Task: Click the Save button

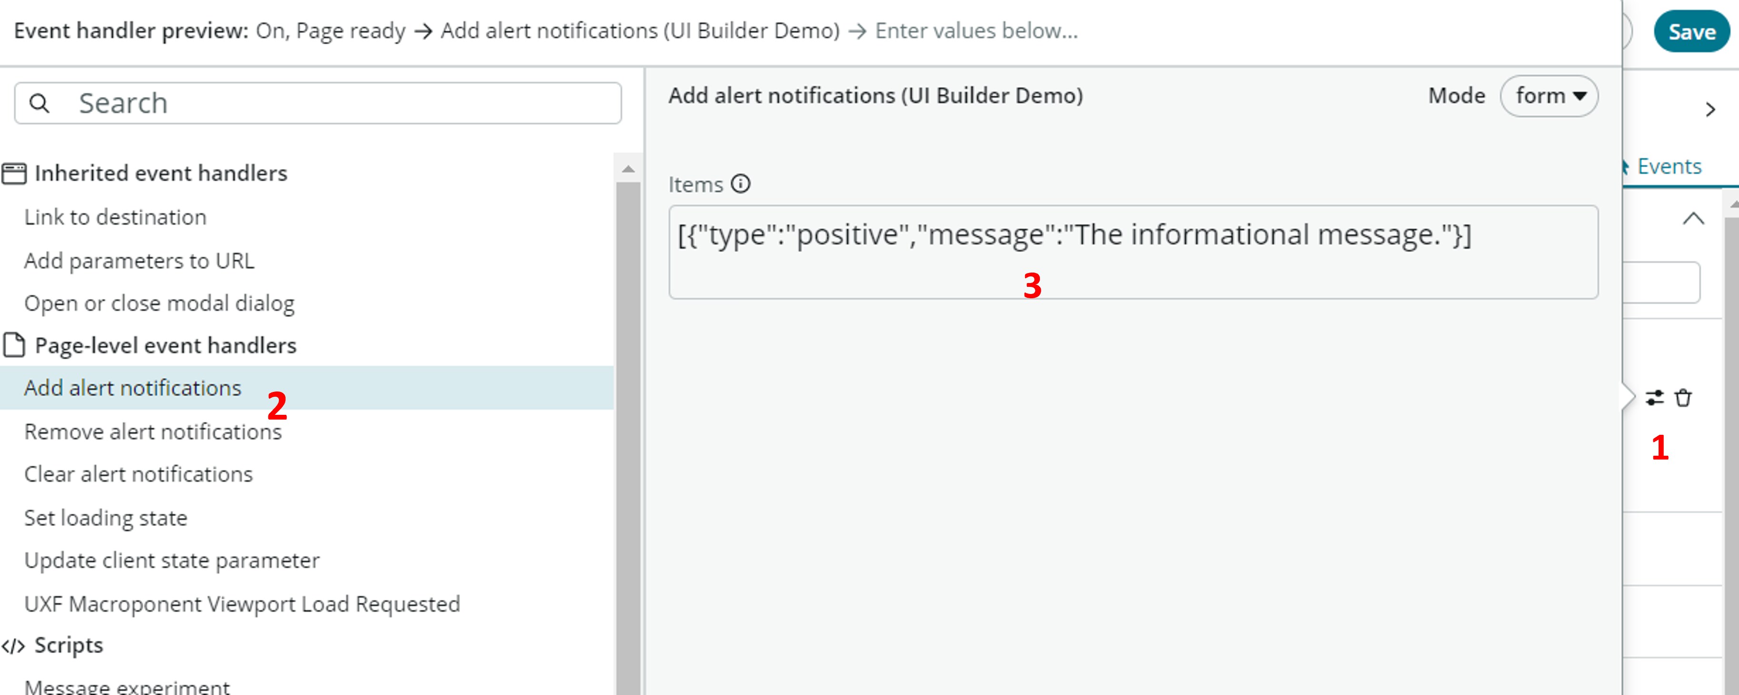Action: pyautogui.click(x=1692, y=30)
